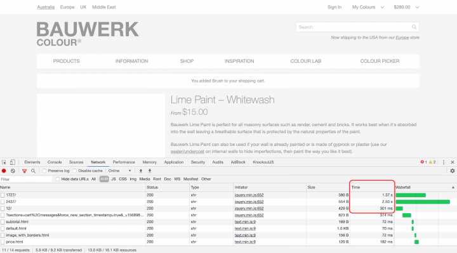457x253 pixels.
Task: Select the Middle East store link
Action: (x=103, y=7)
